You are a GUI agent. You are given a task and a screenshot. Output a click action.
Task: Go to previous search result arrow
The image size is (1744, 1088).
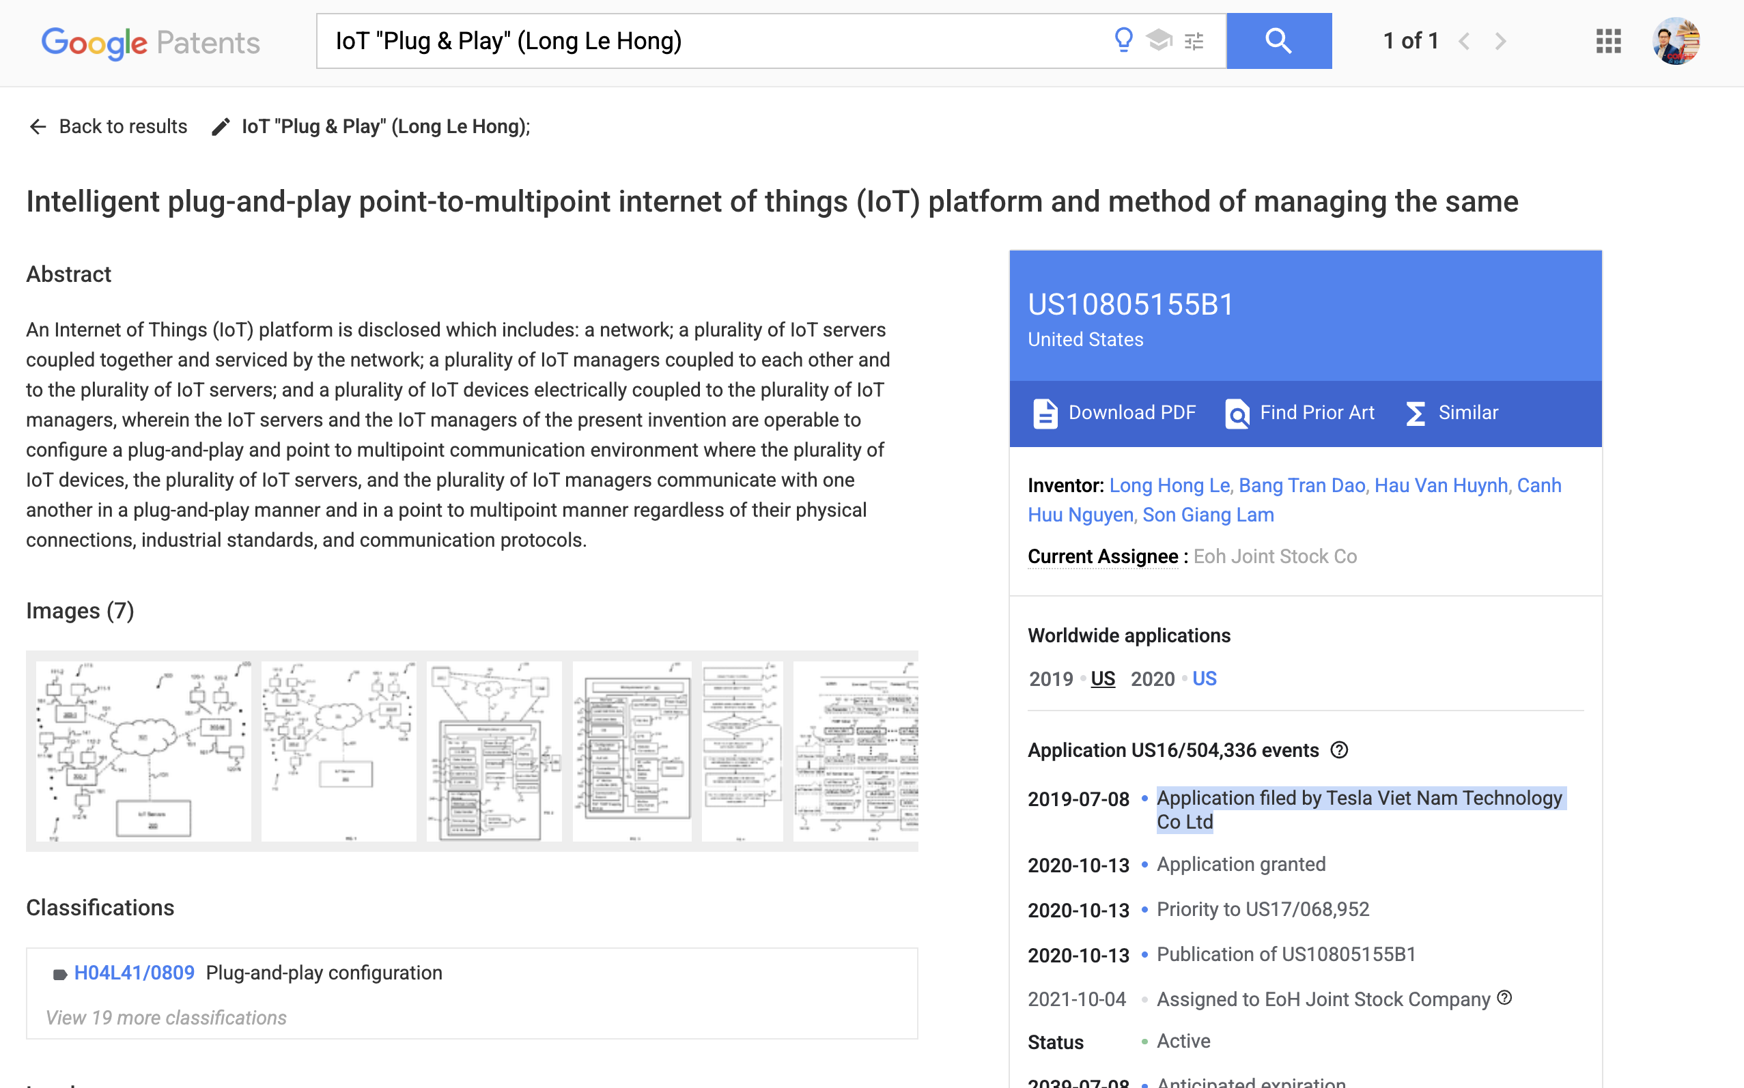point(1464,41)
